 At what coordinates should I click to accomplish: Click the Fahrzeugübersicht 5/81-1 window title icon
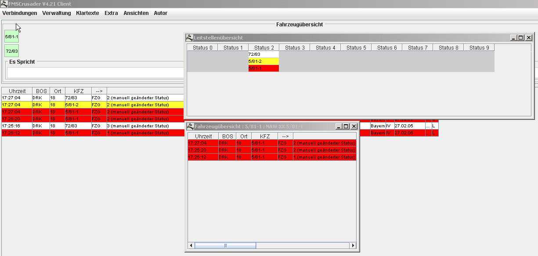pyautogui.click(x=190, y=126)
